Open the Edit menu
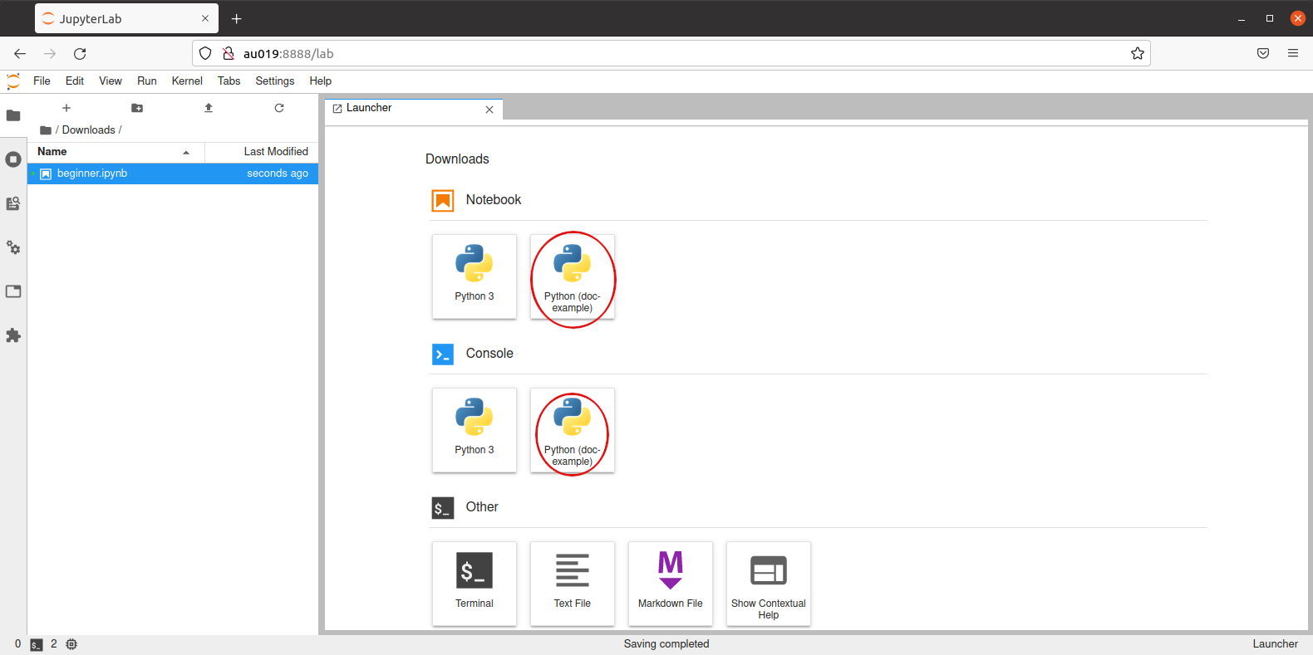 [75, 81]
